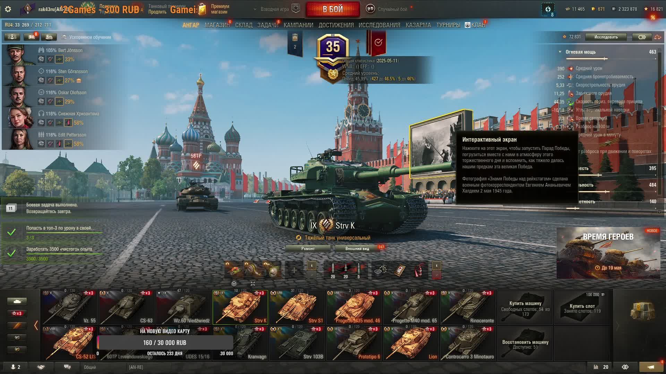Click the Ремонт repair button
Viewport: 666px width, 374px height.
coord(308,249)
